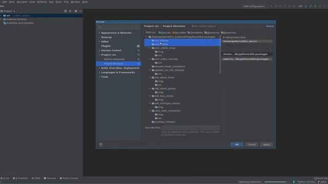Click the updating skeletons progress bar
The width and height of the screenshot is (328, 184).
(x=277, y=182)
